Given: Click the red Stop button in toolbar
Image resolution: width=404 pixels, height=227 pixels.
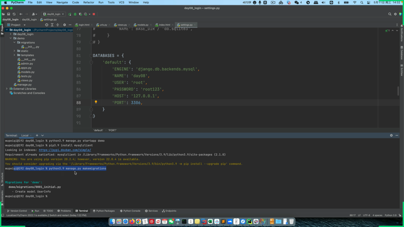Looking at the screenshot, I should click(x=94, y=14).
